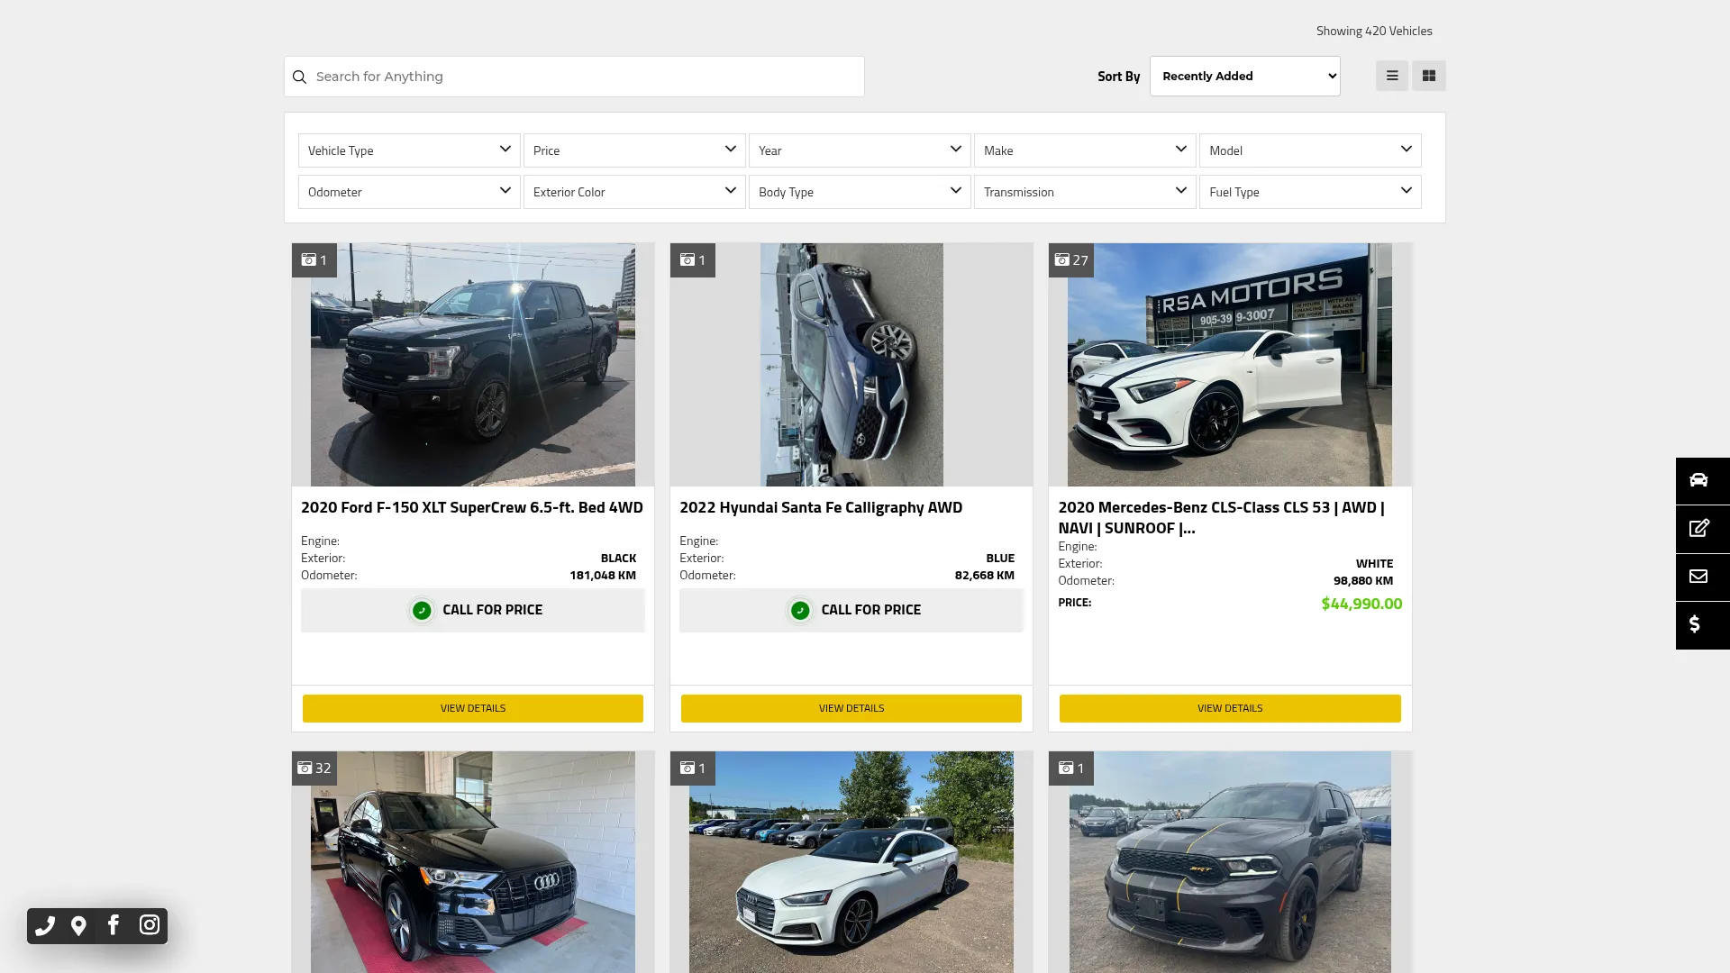1730x973 pixels.
Task: Click the 181,048 KM odometer value
Action: [603, 576]
